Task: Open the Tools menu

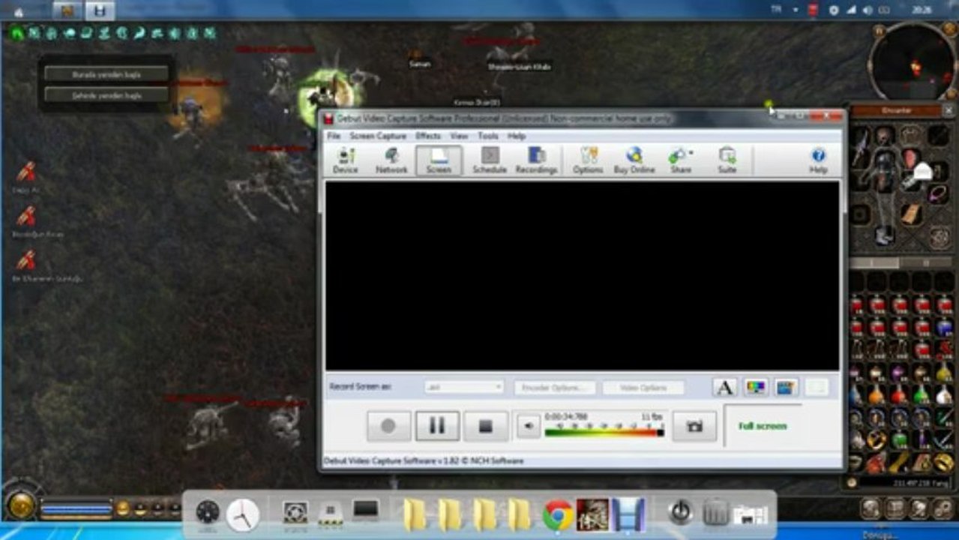Action: [x=488, y=136]
